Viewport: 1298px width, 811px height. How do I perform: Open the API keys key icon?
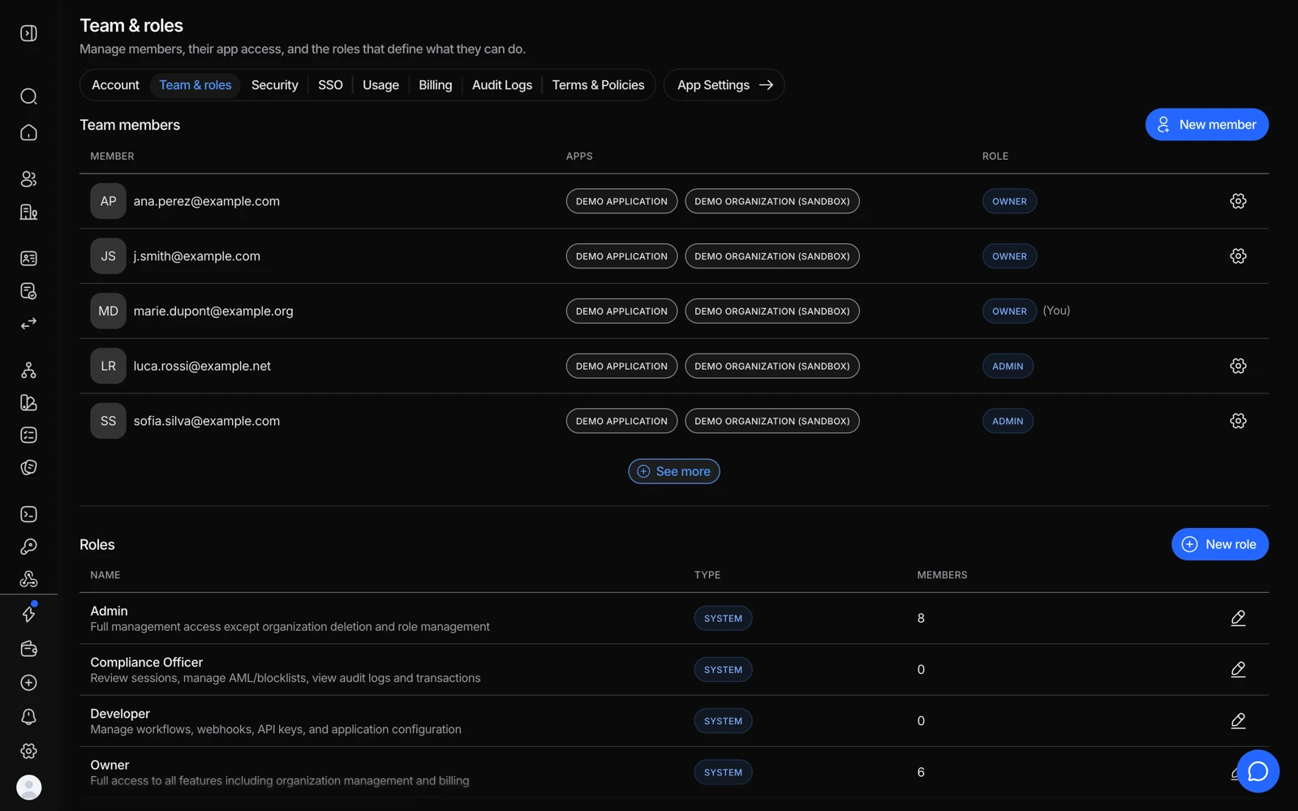(x=28, y=547)
